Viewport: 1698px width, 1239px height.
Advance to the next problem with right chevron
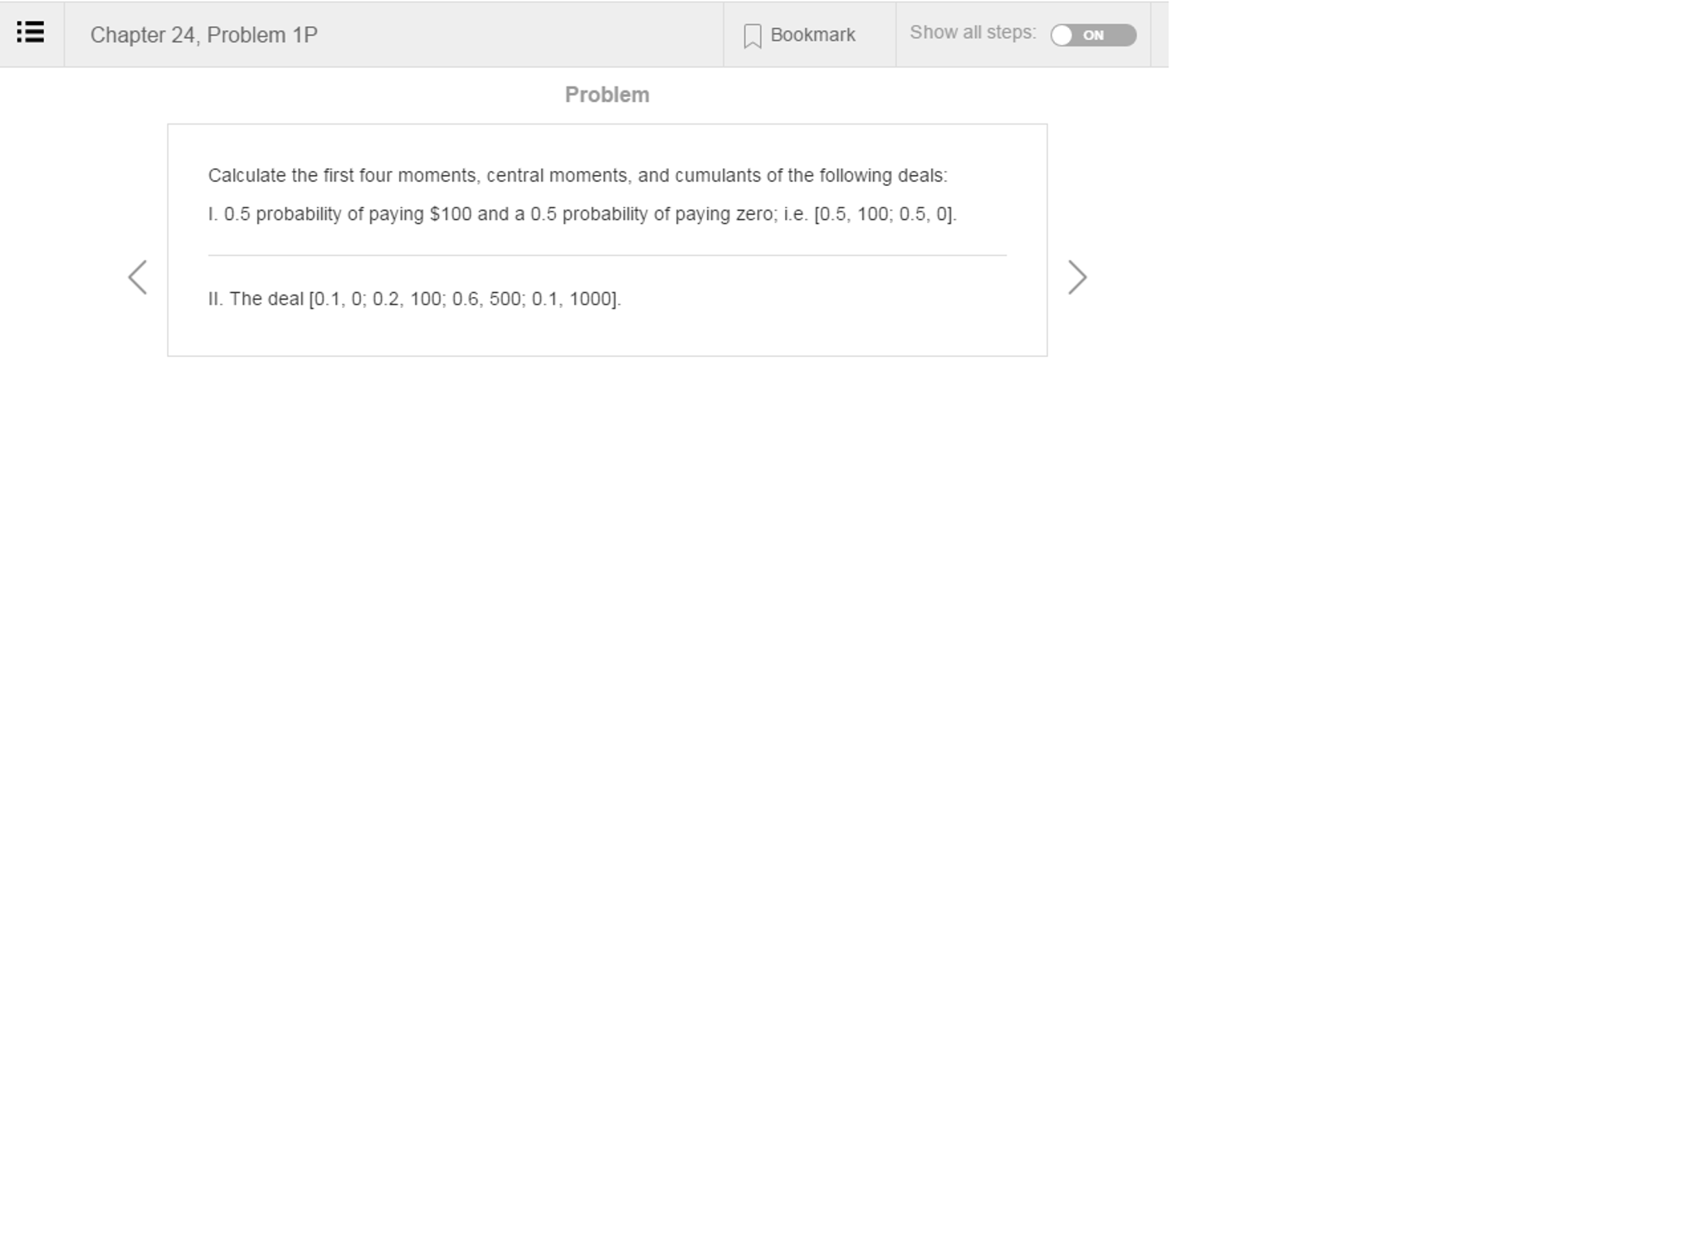coord(1076,277)
